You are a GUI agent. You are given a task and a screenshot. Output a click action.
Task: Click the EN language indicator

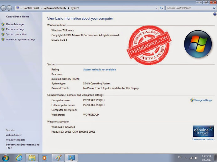coord(180,157)
